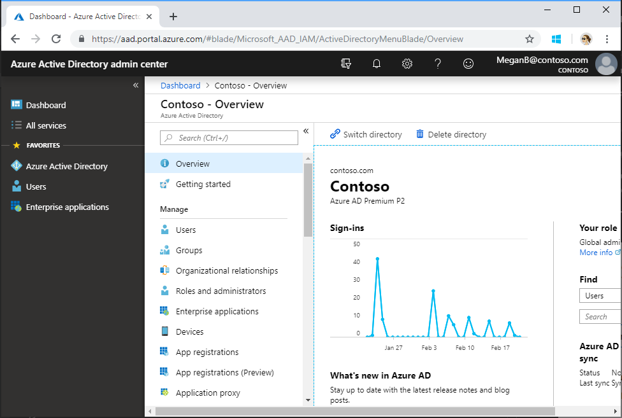Click the forward browser arrow
The height and width of the screenshot is (418, 622).
(x=36, y=39)
